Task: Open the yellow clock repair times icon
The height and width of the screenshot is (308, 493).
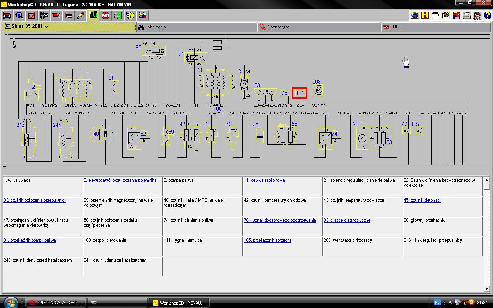Action: point(130,15)
